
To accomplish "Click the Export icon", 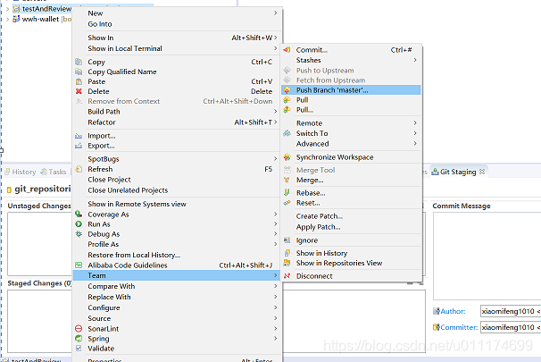I will click(x=79, y=146).
